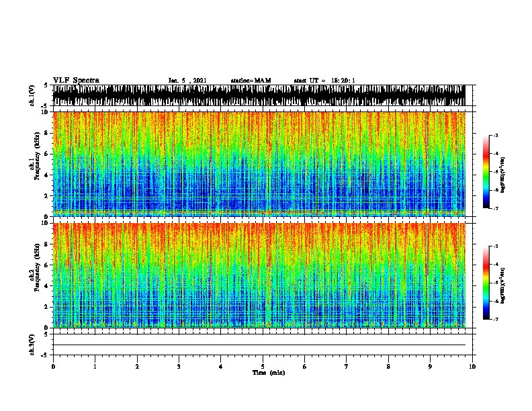Image resolution: width=532 pixels, height=411 pixels.
Task: Click the '-5' tick on ch.1(V) axis
Action: coord(45,106)
